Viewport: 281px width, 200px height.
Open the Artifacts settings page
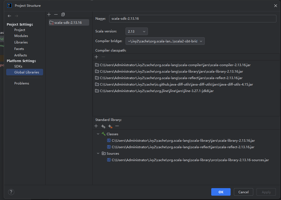[x=20, y=55]
